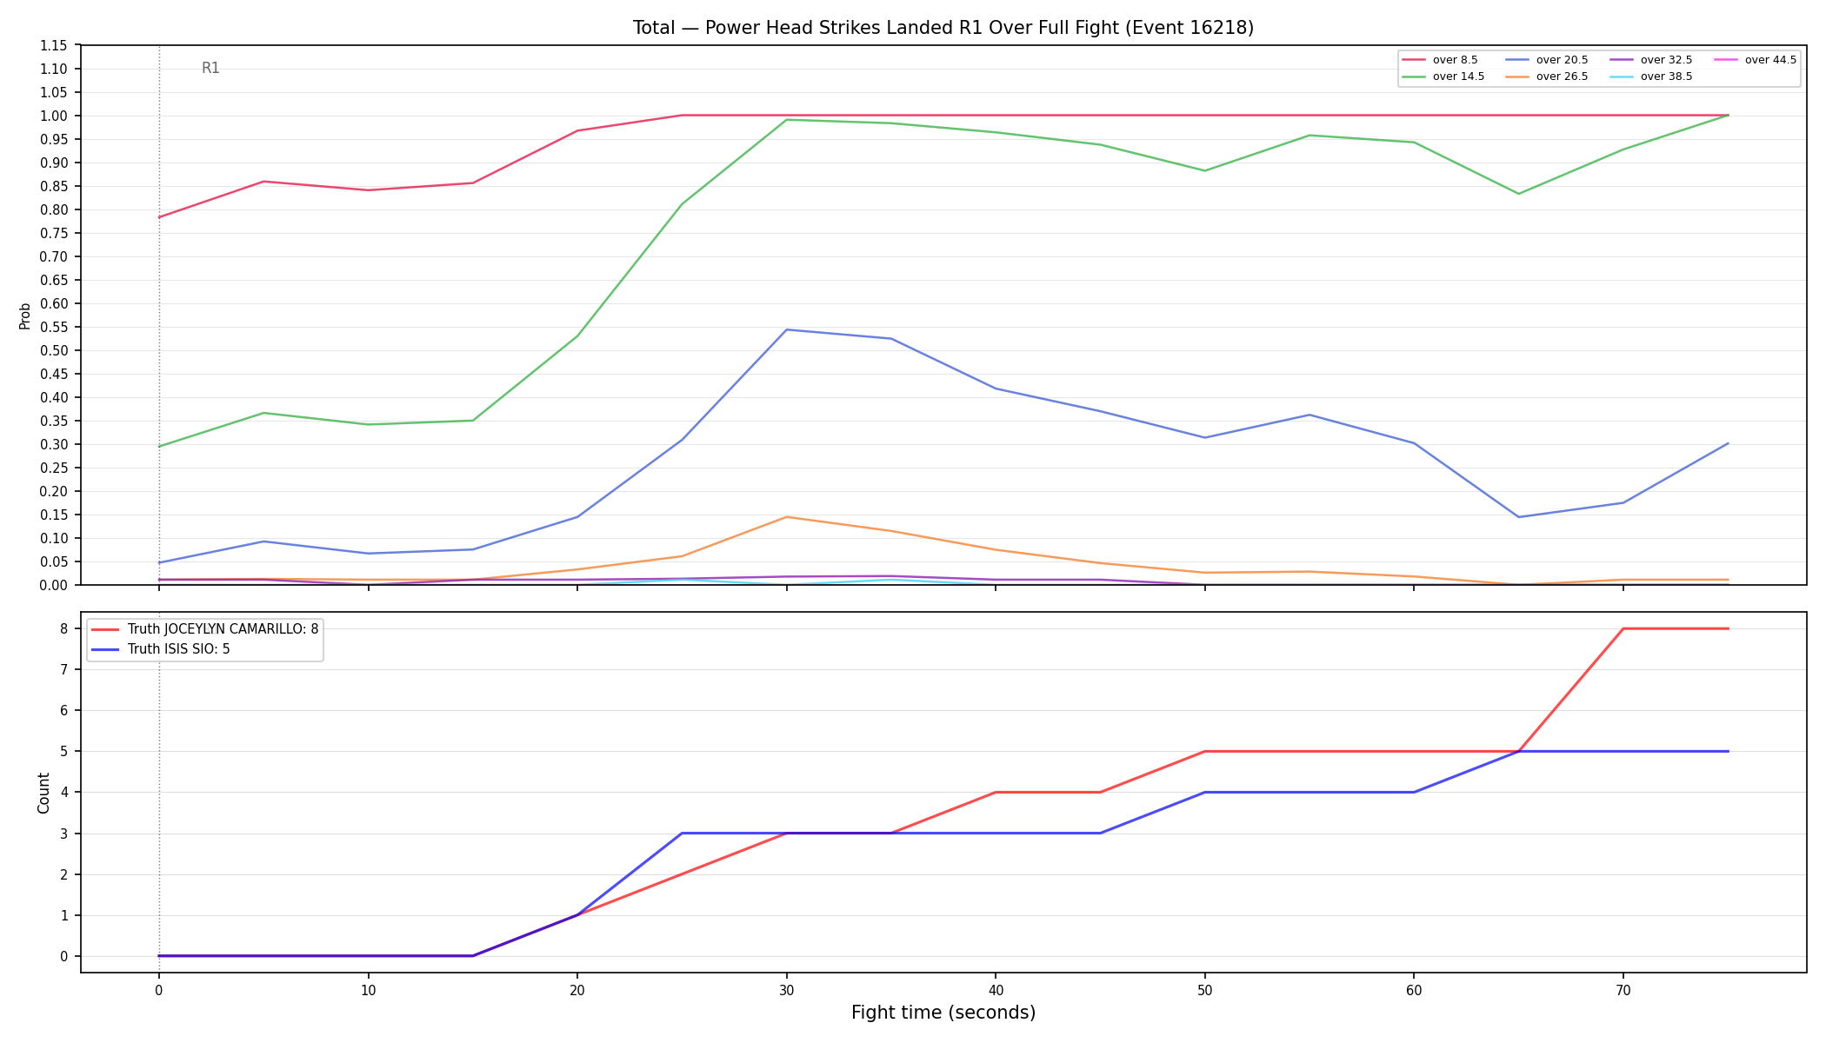Click the x-axis tick labeled 70
The height and width of the screenshot is (1043, 1826).
[1623, 989]
